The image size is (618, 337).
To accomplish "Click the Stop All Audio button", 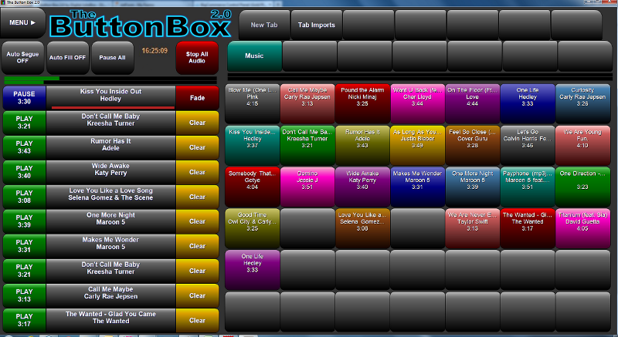I will pyautogui.click(x=197, y=57).
